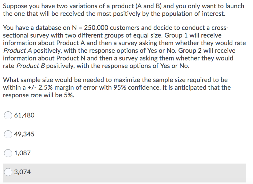Image resolution: width=253 pixels, height=184 pixels.
Task: Pick the 3,074 radio button
Action: point(8,172)
